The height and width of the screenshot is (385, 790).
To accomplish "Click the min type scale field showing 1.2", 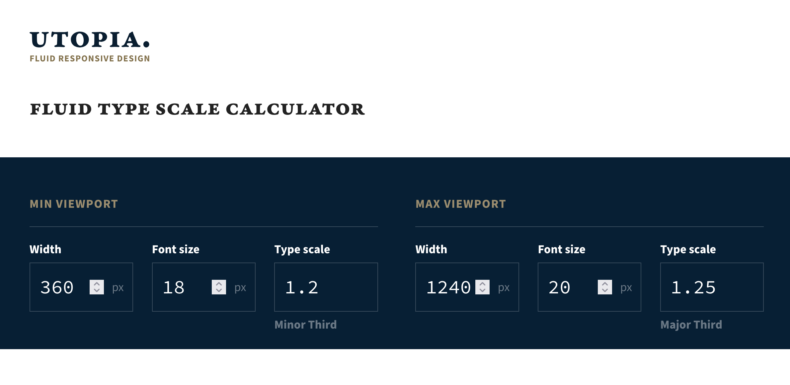I will (326, 287).
